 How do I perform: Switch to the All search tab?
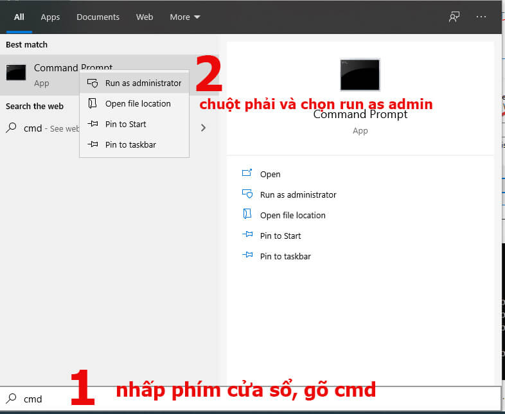point(19,17)
